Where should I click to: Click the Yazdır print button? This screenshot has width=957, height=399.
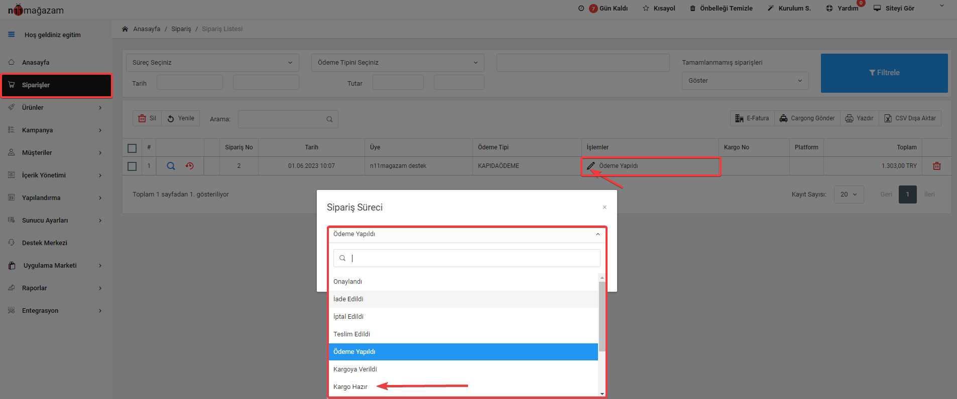859,118
